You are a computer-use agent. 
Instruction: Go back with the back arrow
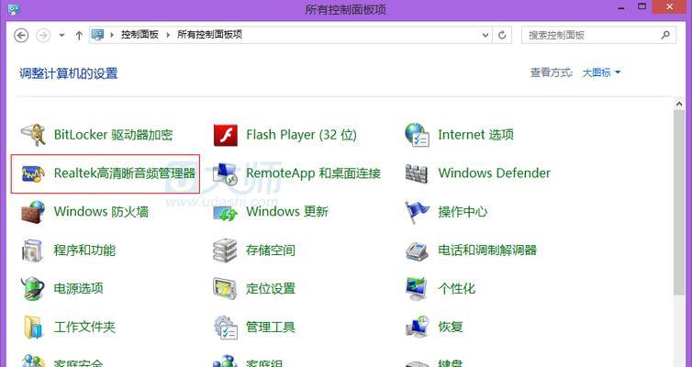[21, 35]
